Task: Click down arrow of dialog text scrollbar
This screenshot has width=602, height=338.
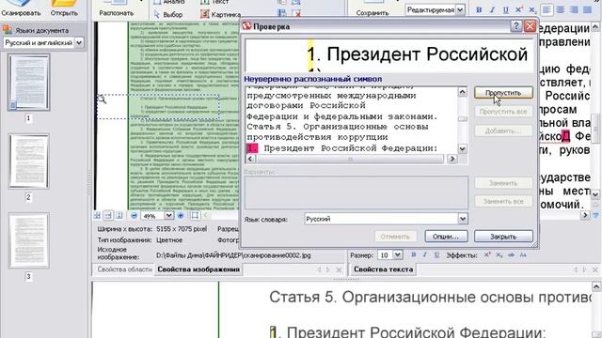Action: 462,148
